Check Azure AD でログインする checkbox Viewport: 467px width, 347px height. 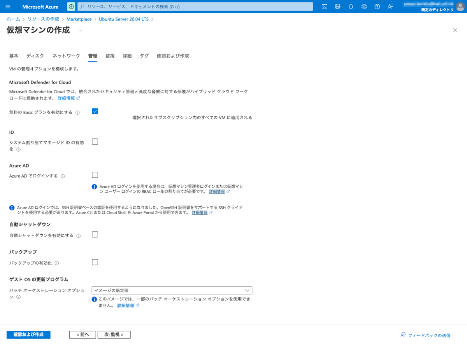pos(95,175)
